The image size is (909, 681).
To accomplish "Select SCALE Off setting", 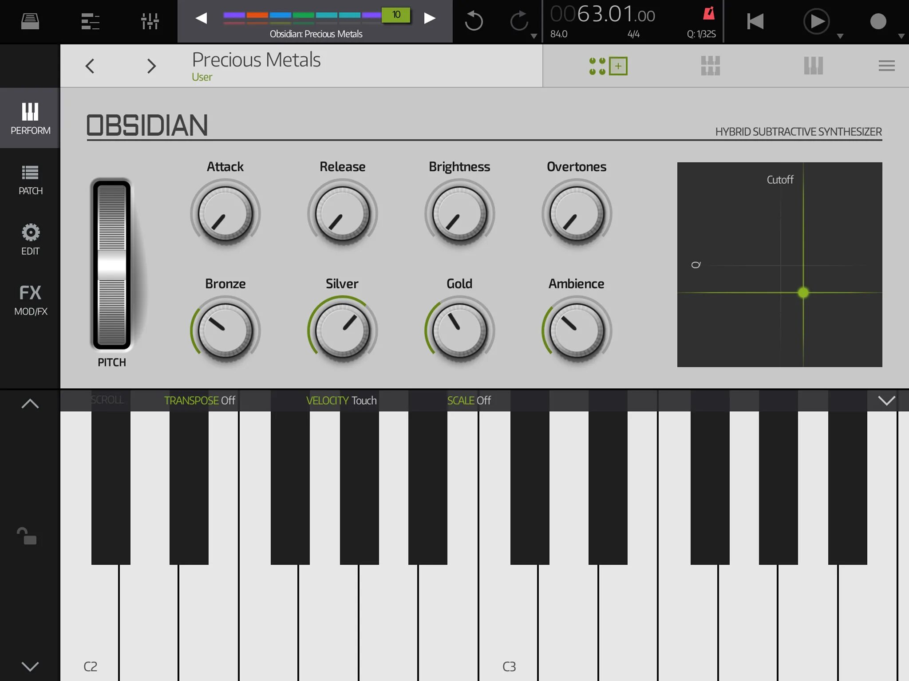I will click(469, 401).
